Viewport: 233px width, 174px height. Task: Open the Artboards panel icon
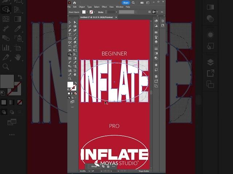156,86
